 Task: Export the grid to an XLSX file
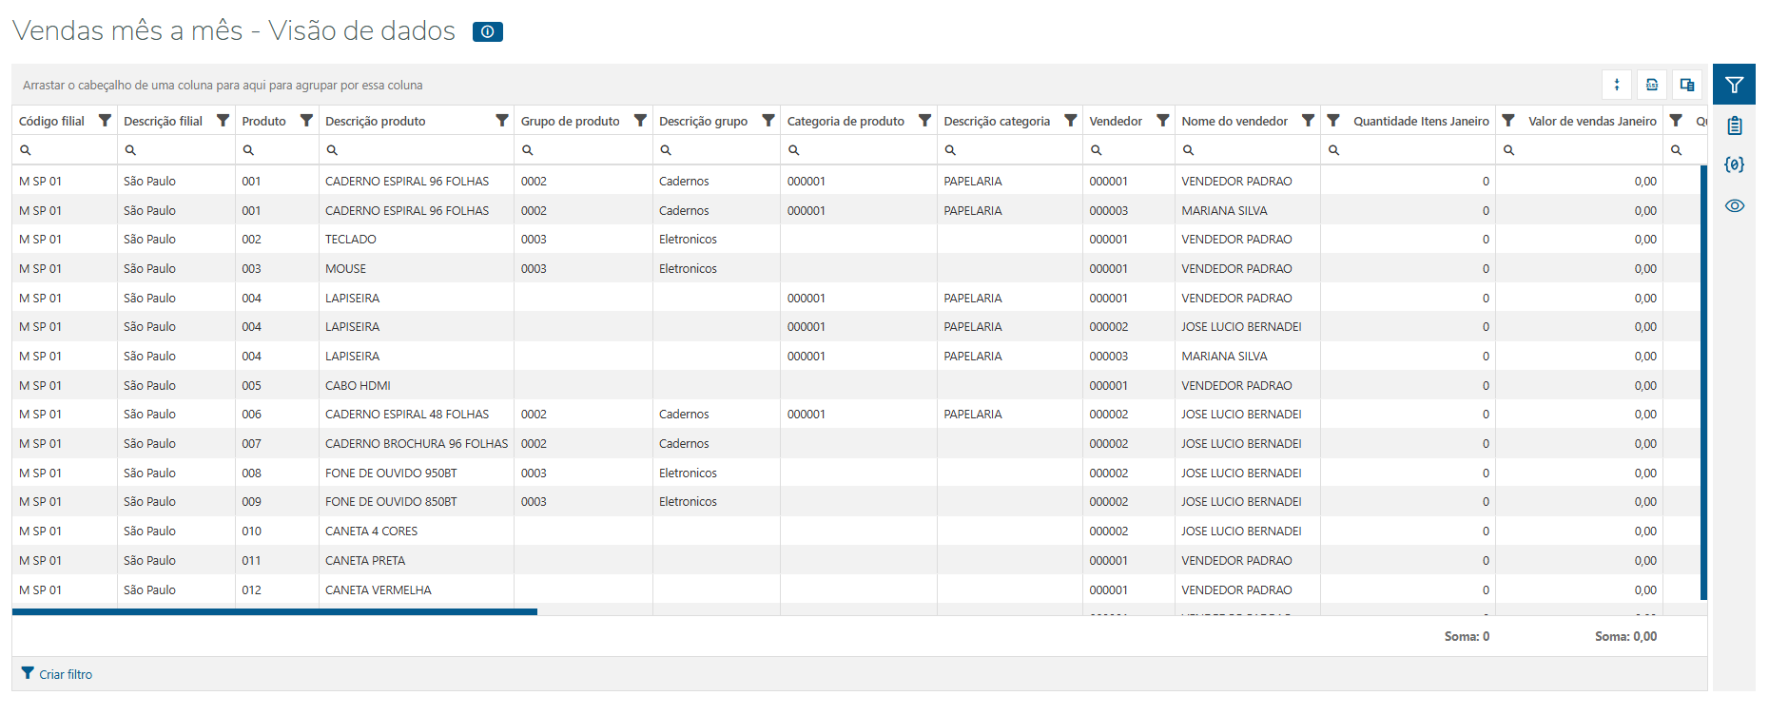click(x=1652, y=85)
